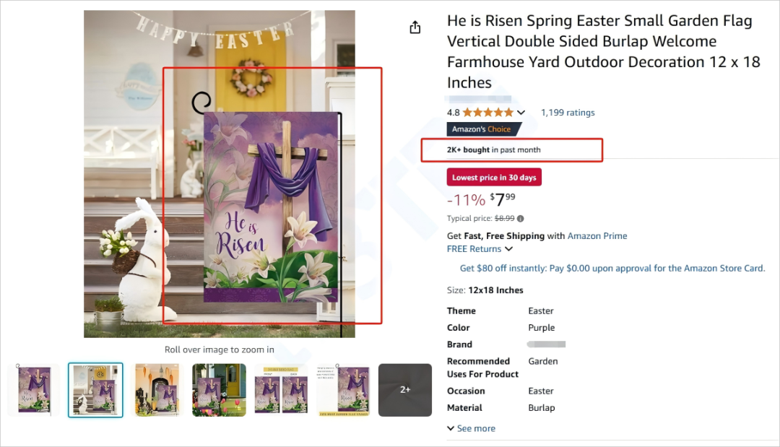Viewport: 780px width, 447px height.
Task: Click the typical price info icon
Action: coord(521,219)
